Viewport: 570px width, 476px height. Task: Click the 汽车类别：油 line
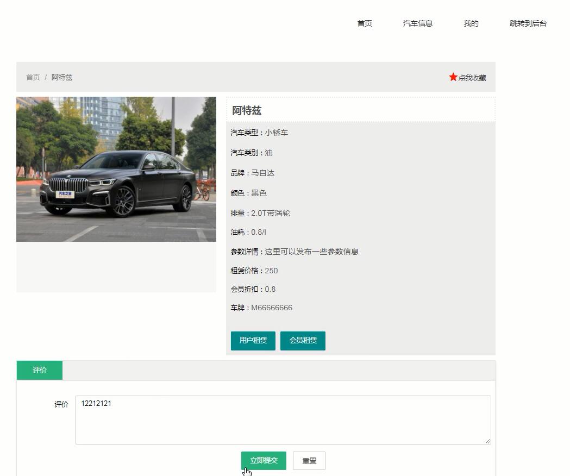(x=252, y=153)
